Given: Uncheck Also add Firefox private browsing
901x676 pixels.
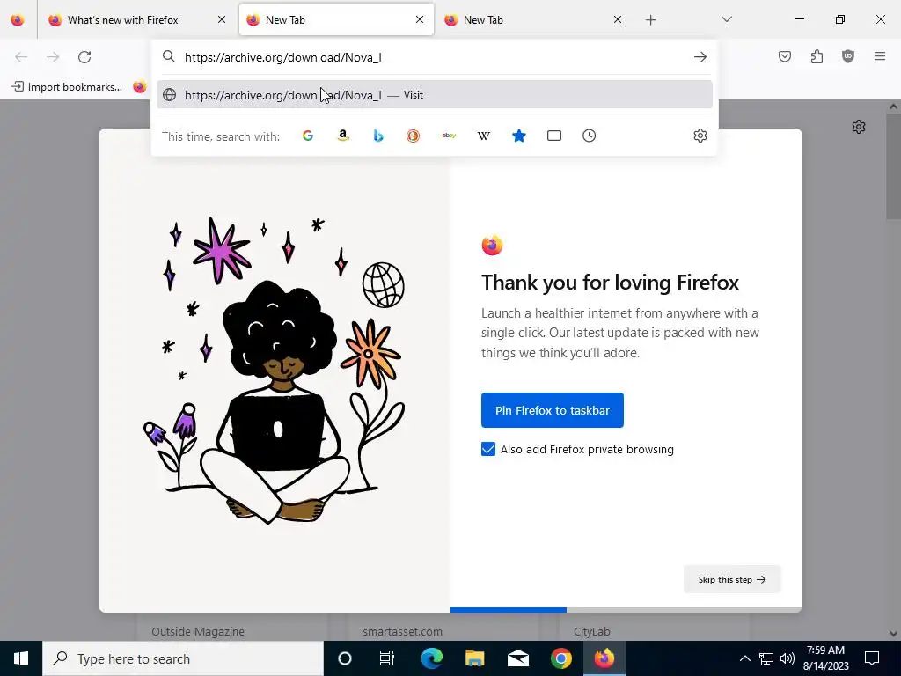Looking at the screenshot, I should point(487,449).
